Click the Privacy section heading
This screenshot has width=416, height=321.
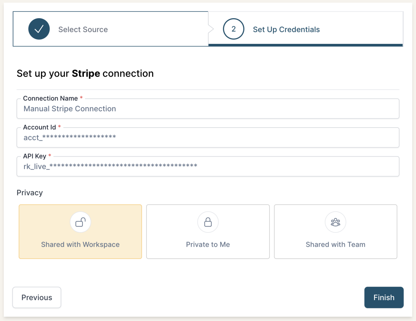click(x=30, y=193)
